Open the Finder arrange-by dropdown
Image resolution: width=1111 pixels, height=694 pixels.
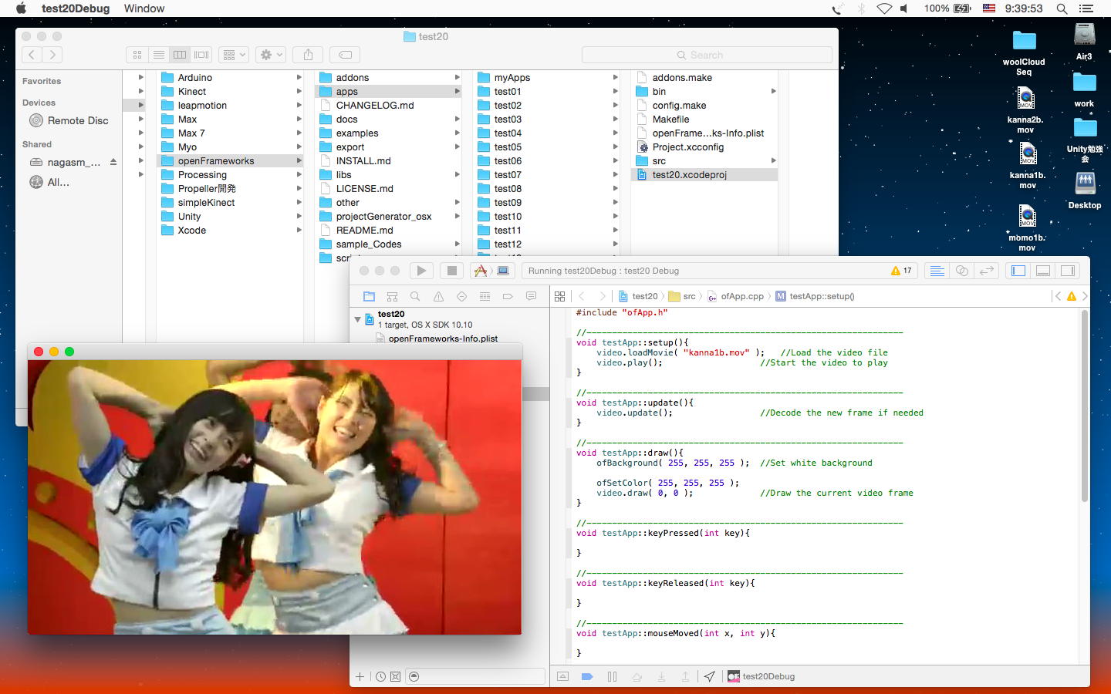[x=233, y=55]
